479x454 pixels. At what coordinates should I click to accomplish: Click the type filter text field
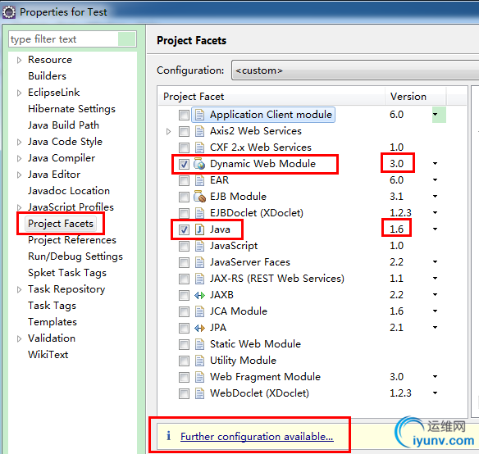coord(72,39)
